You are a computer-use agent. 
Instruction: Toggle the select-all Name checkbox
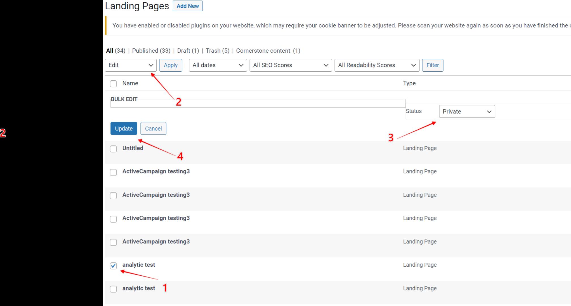pos(113,84)
